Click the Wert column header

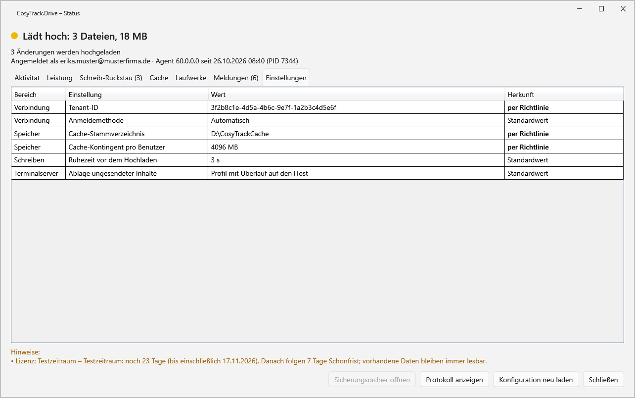tap(356, 95)
